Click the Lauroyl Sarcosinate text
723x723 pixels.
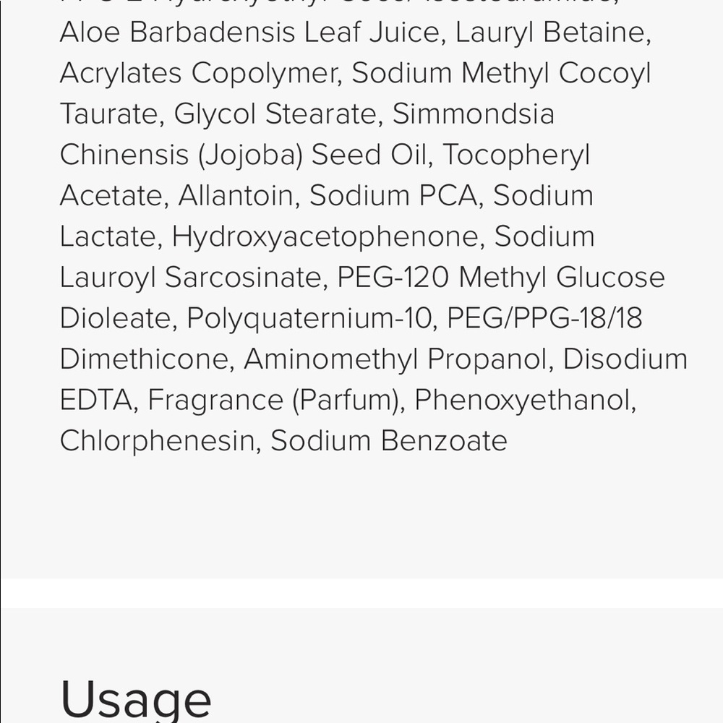[x=190, y=277]
